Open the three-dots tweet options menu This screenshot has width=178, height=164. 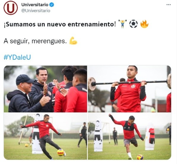pyautogui.click(x=169, y=5)
